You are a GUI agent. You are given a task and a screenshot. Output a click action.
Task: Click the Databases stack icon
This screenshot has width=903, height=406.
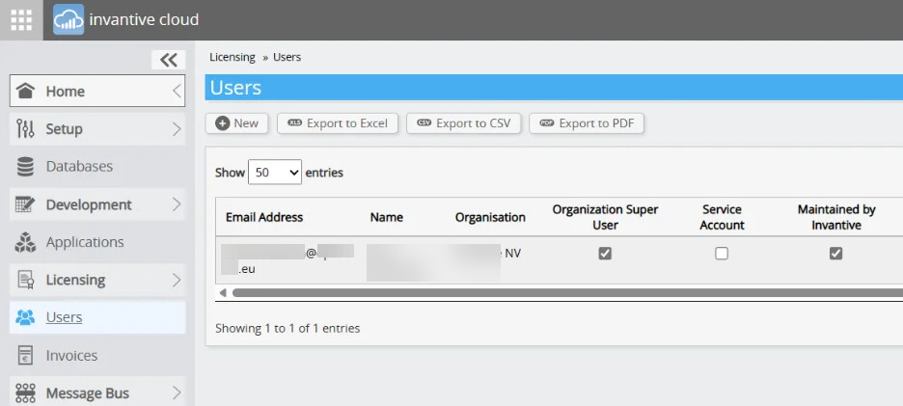click(x=25, y=167)
